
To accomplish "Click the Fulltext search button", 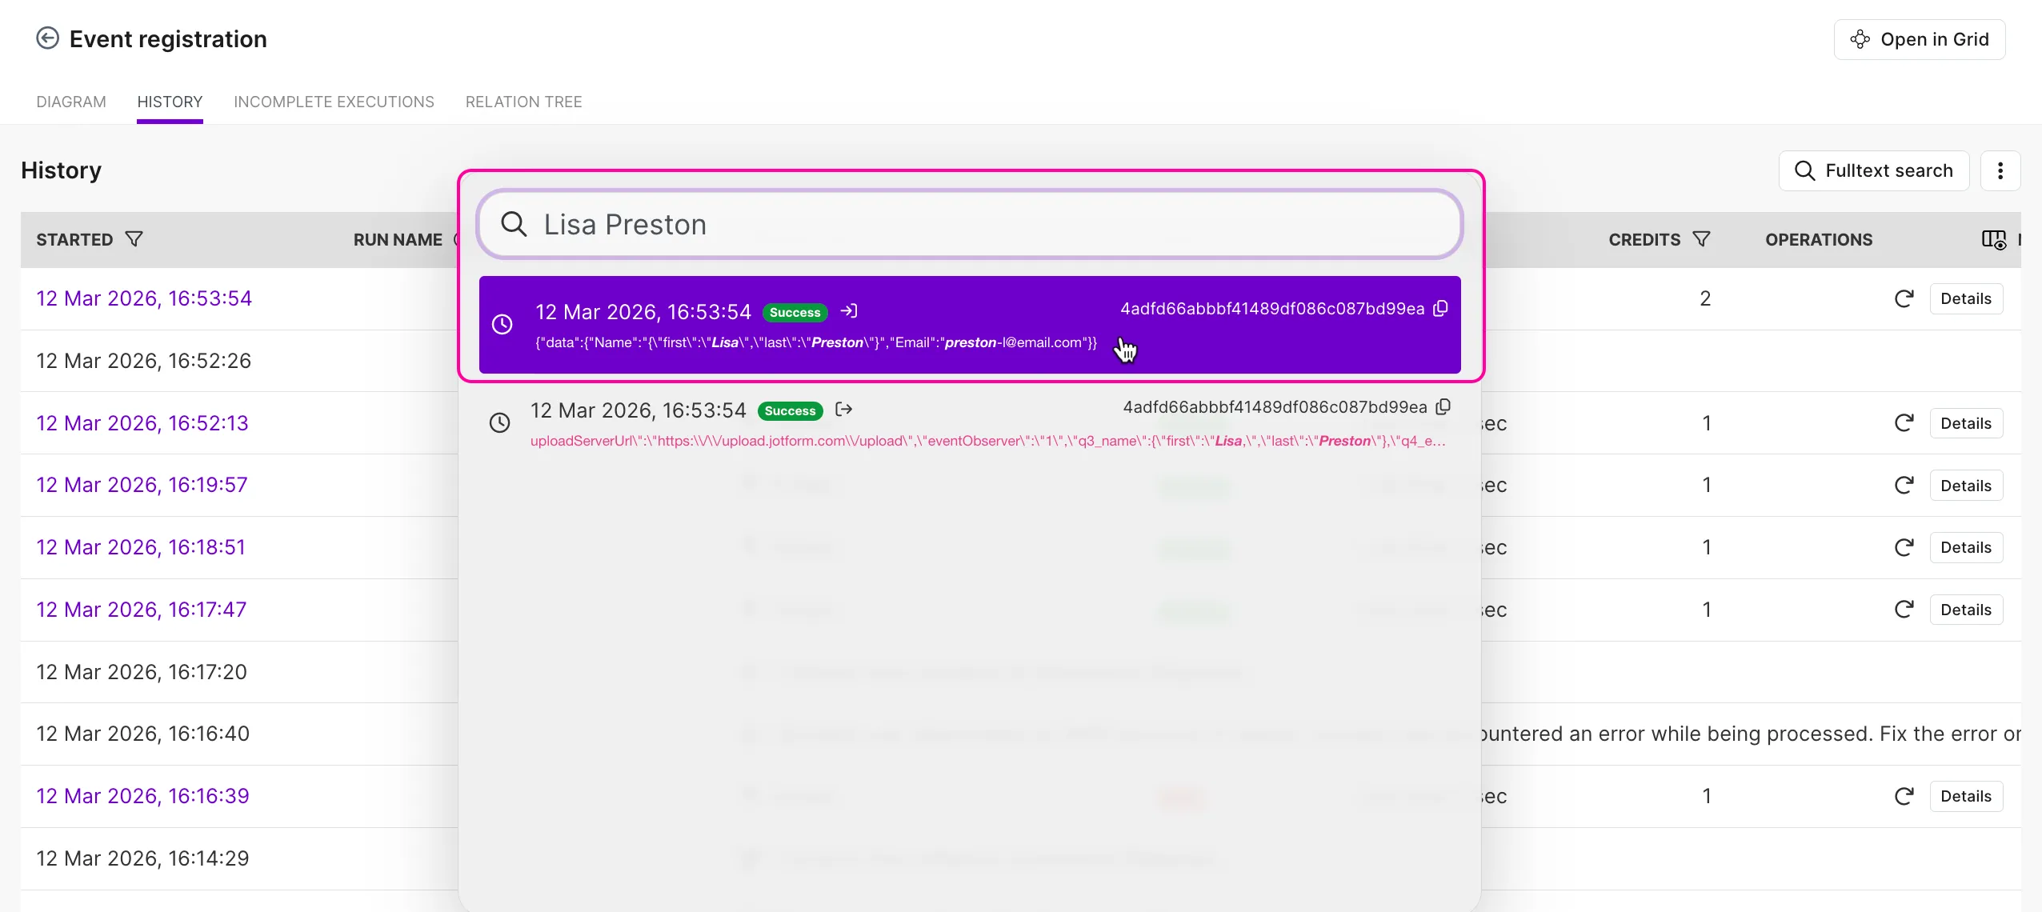I will point(1874,170).
